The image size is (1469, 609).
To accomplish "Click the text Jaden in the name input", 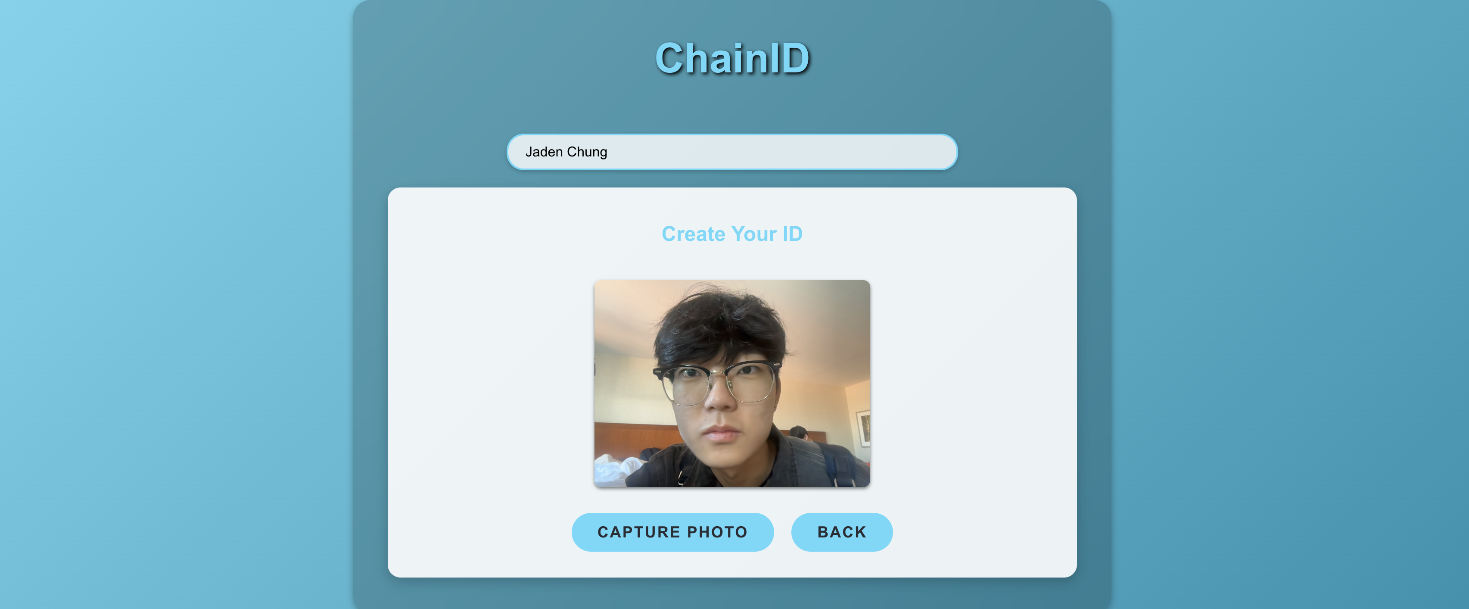I will [x=544, y=152].
